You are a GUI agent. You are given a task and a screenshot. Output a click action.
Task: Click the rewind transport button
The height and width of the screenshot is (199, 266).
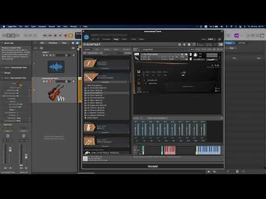click(x=45, y=35)
